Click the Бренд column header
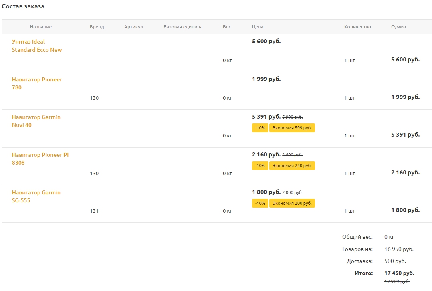This screenshot has height=291, width=432. (97, 27)
